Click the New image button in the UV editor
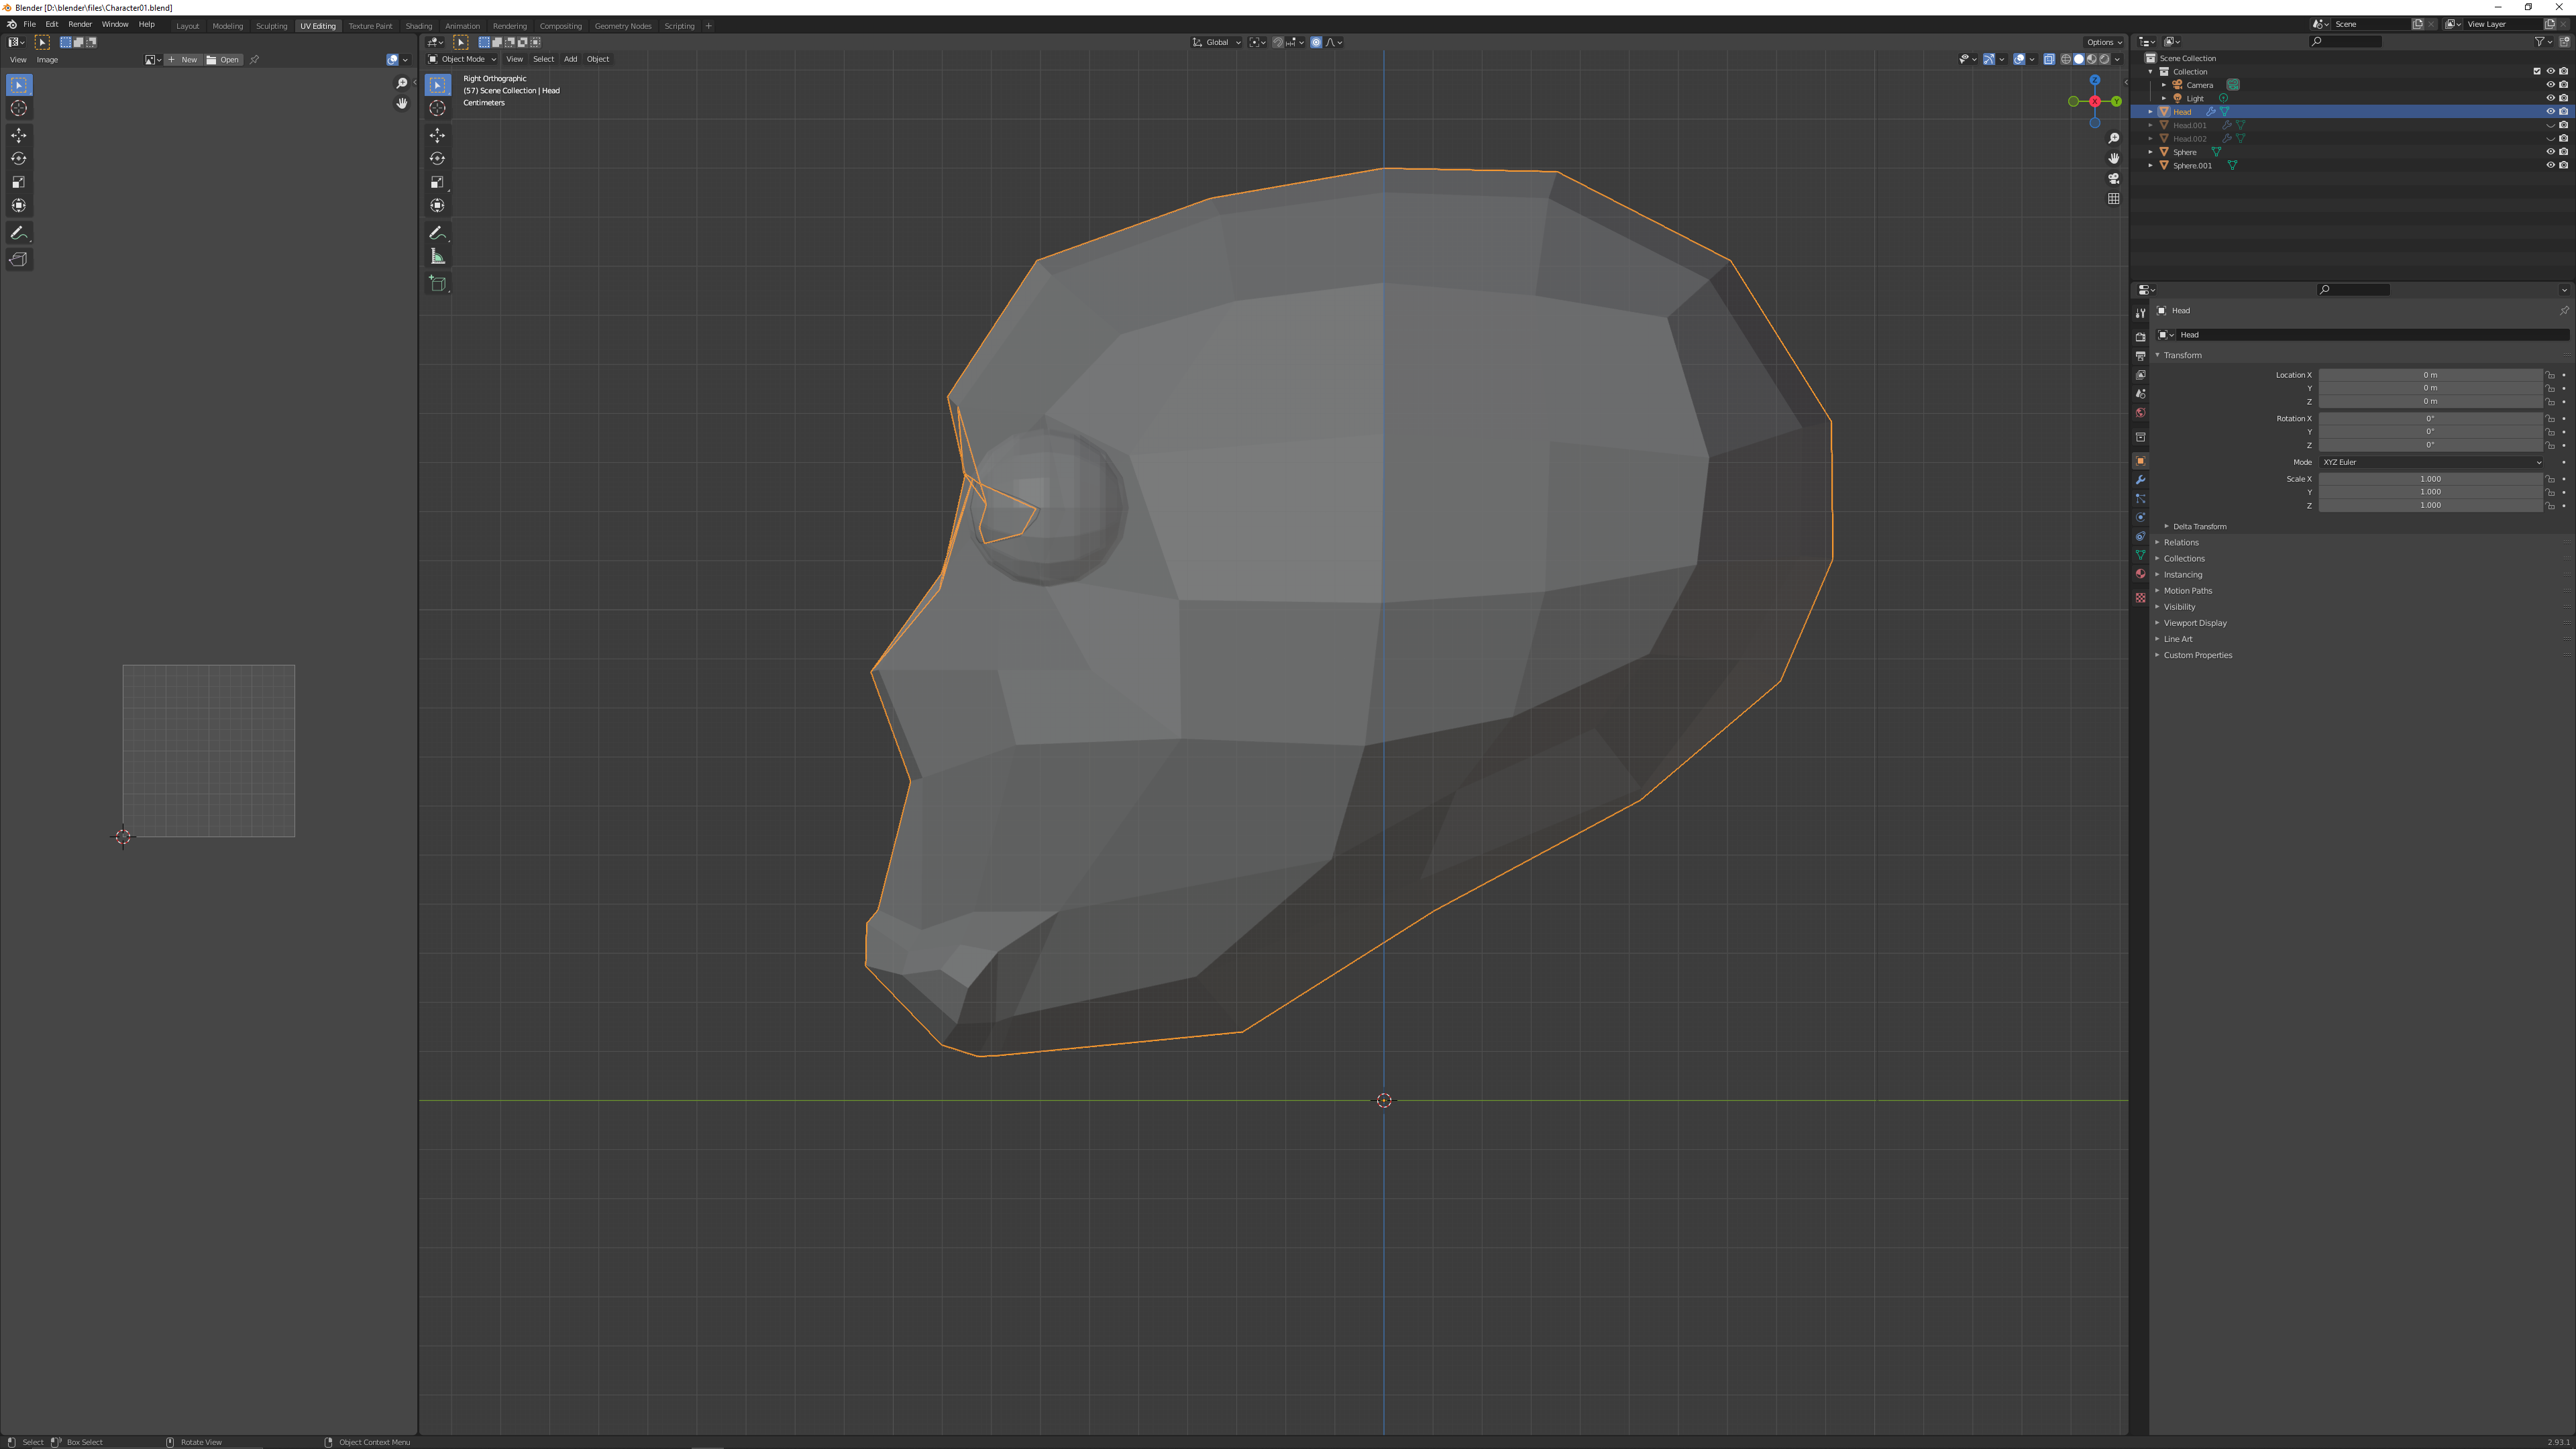The width and height of the screenshot is (2576, 1449). (183, 60)
